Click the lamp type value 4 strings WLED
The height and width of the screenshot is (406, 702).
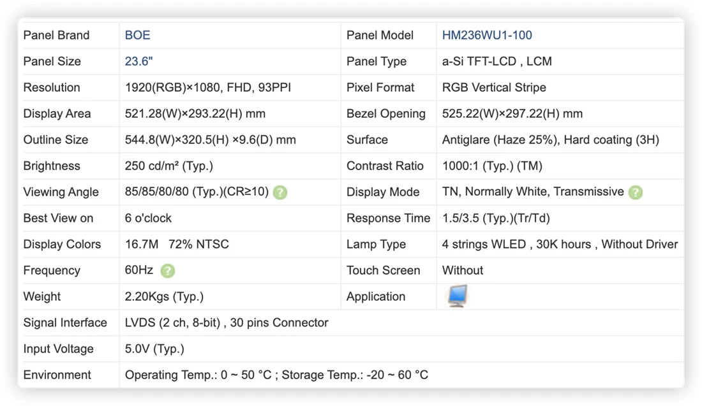tap(484, 244)
